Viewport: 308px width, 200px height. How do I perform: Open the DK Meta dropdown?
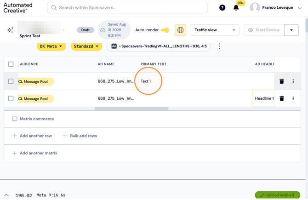[51, 46]
